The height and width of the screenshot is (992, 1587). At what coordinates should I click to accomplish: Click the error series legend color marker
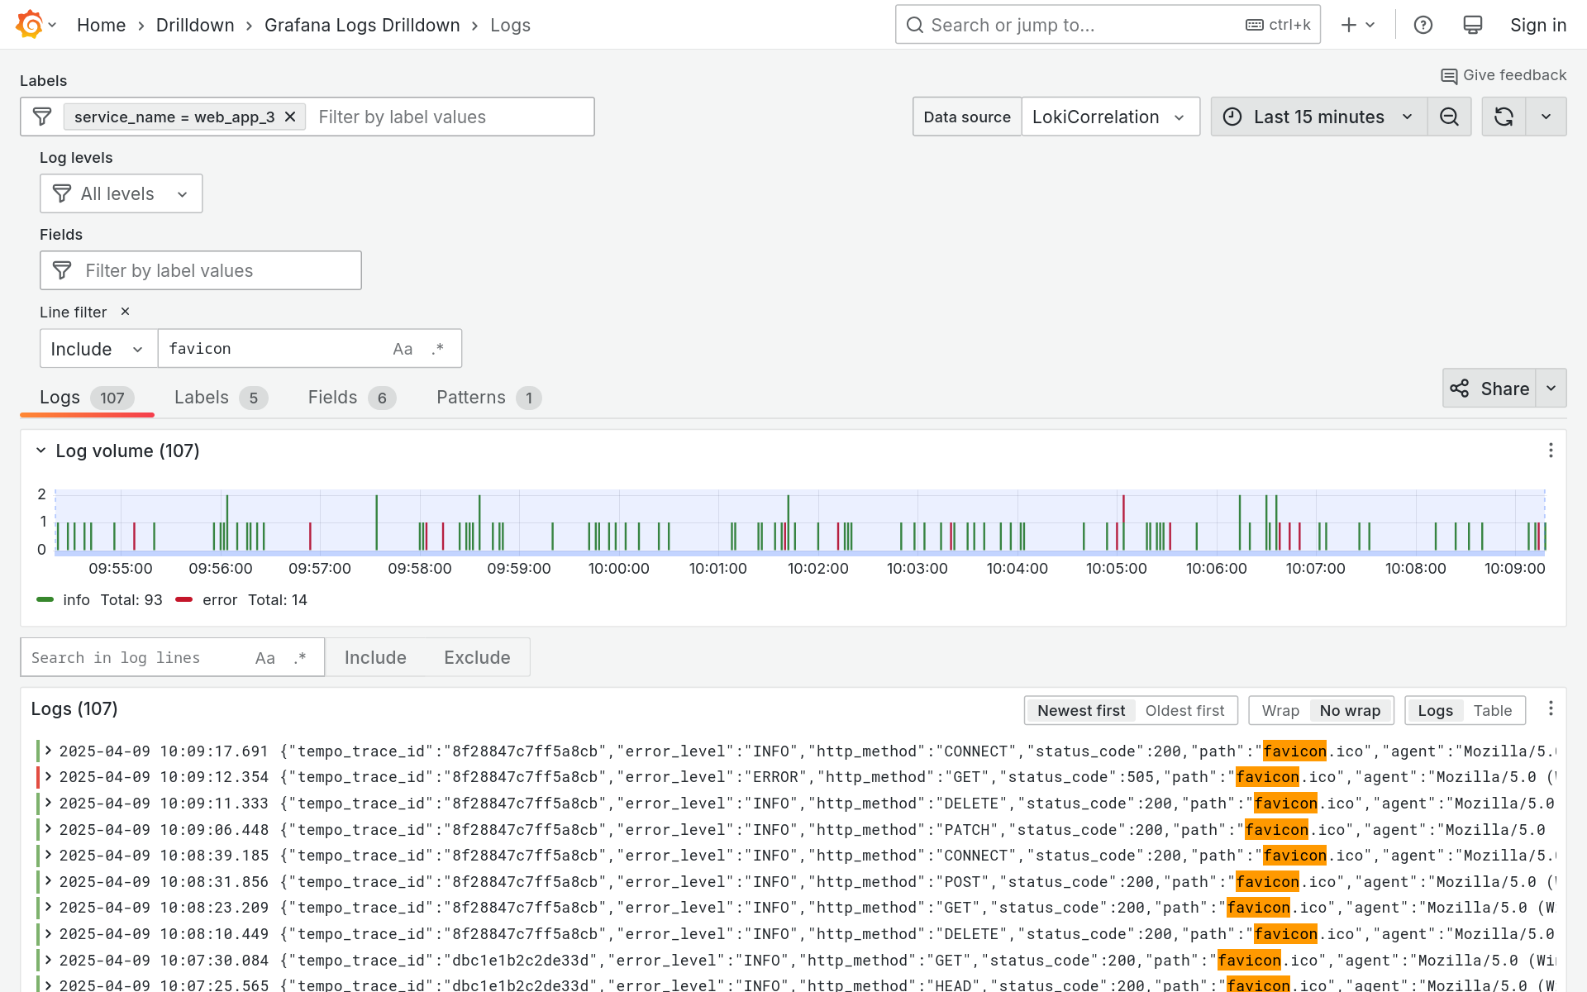point(184,599)
